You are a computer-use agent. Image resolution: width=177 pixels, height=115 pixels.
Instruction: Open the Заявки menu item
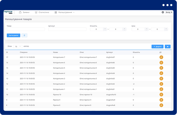pyautogui.click(x=24, y=12)
